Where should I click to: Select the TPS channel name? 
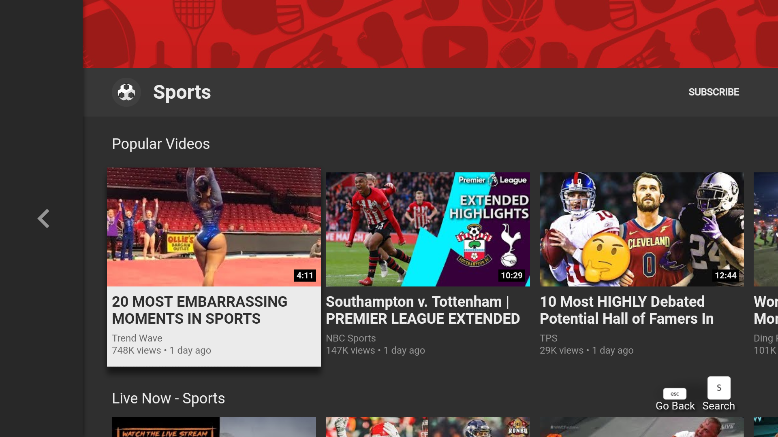coord(549,338)
